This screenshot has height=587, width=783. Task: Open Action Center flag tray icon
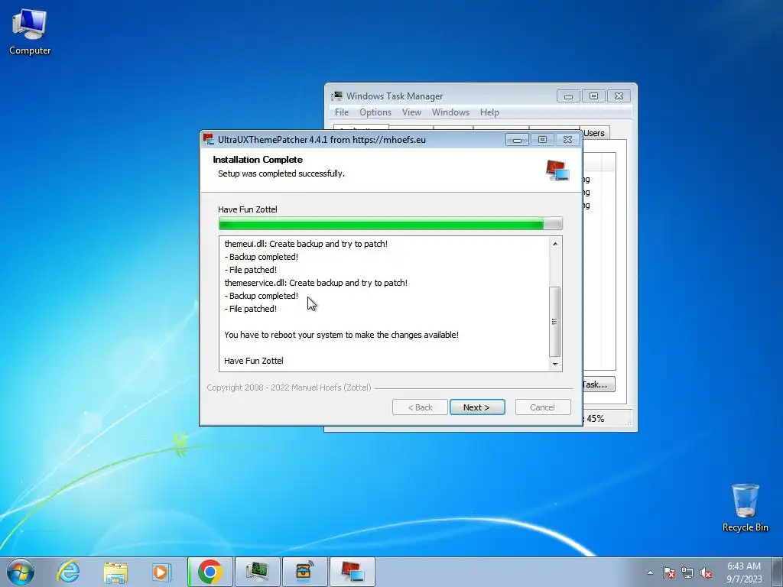(x=669, y=572)
